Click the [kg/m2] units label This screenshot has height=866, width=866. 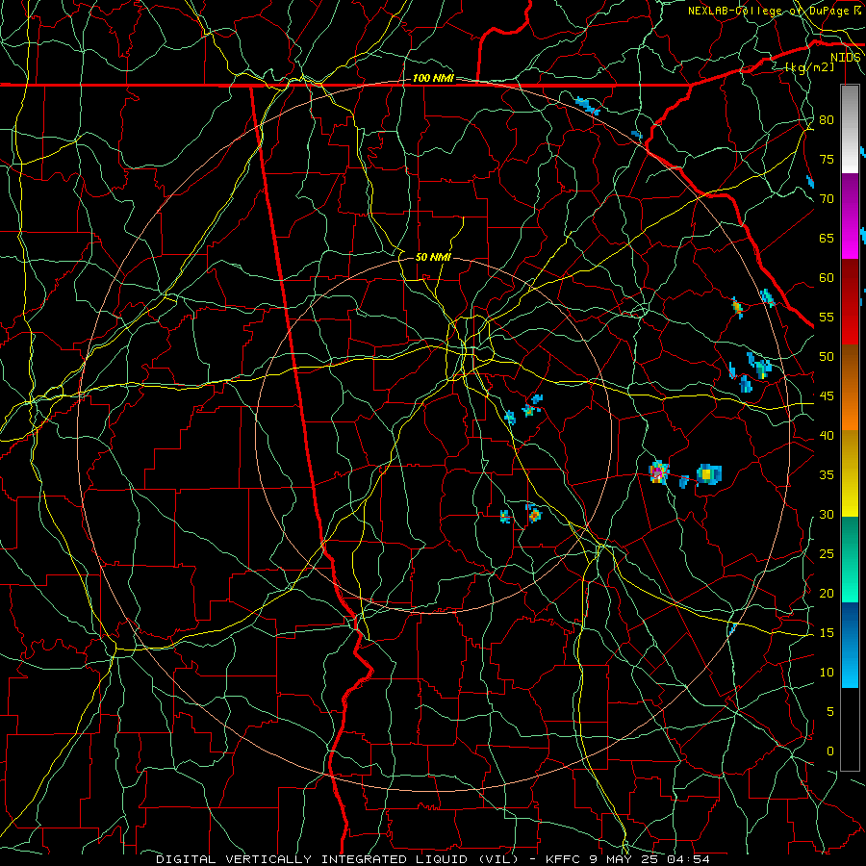(x=809, y=67)
